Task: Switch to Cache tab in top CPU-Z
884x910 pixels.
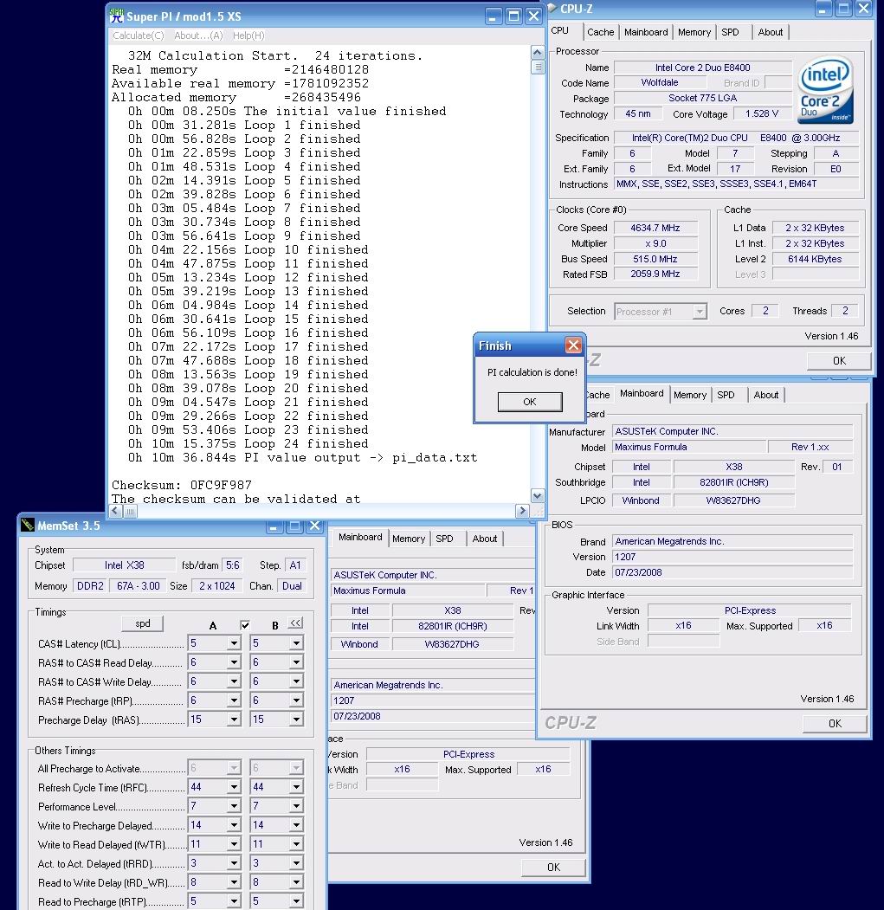Action: (600, 33)
